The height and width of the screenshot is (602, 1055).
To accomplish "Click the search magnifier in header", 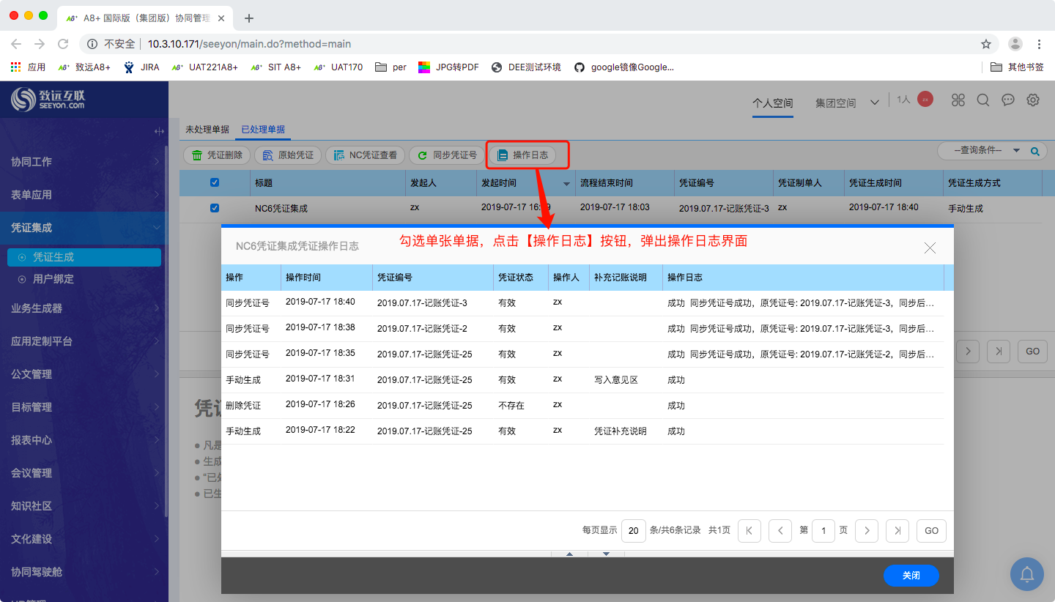I will (983, 100).
